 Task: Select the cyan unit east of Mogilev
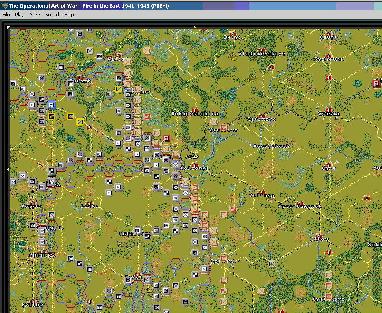pyautogui.click(x=71, y=258)
